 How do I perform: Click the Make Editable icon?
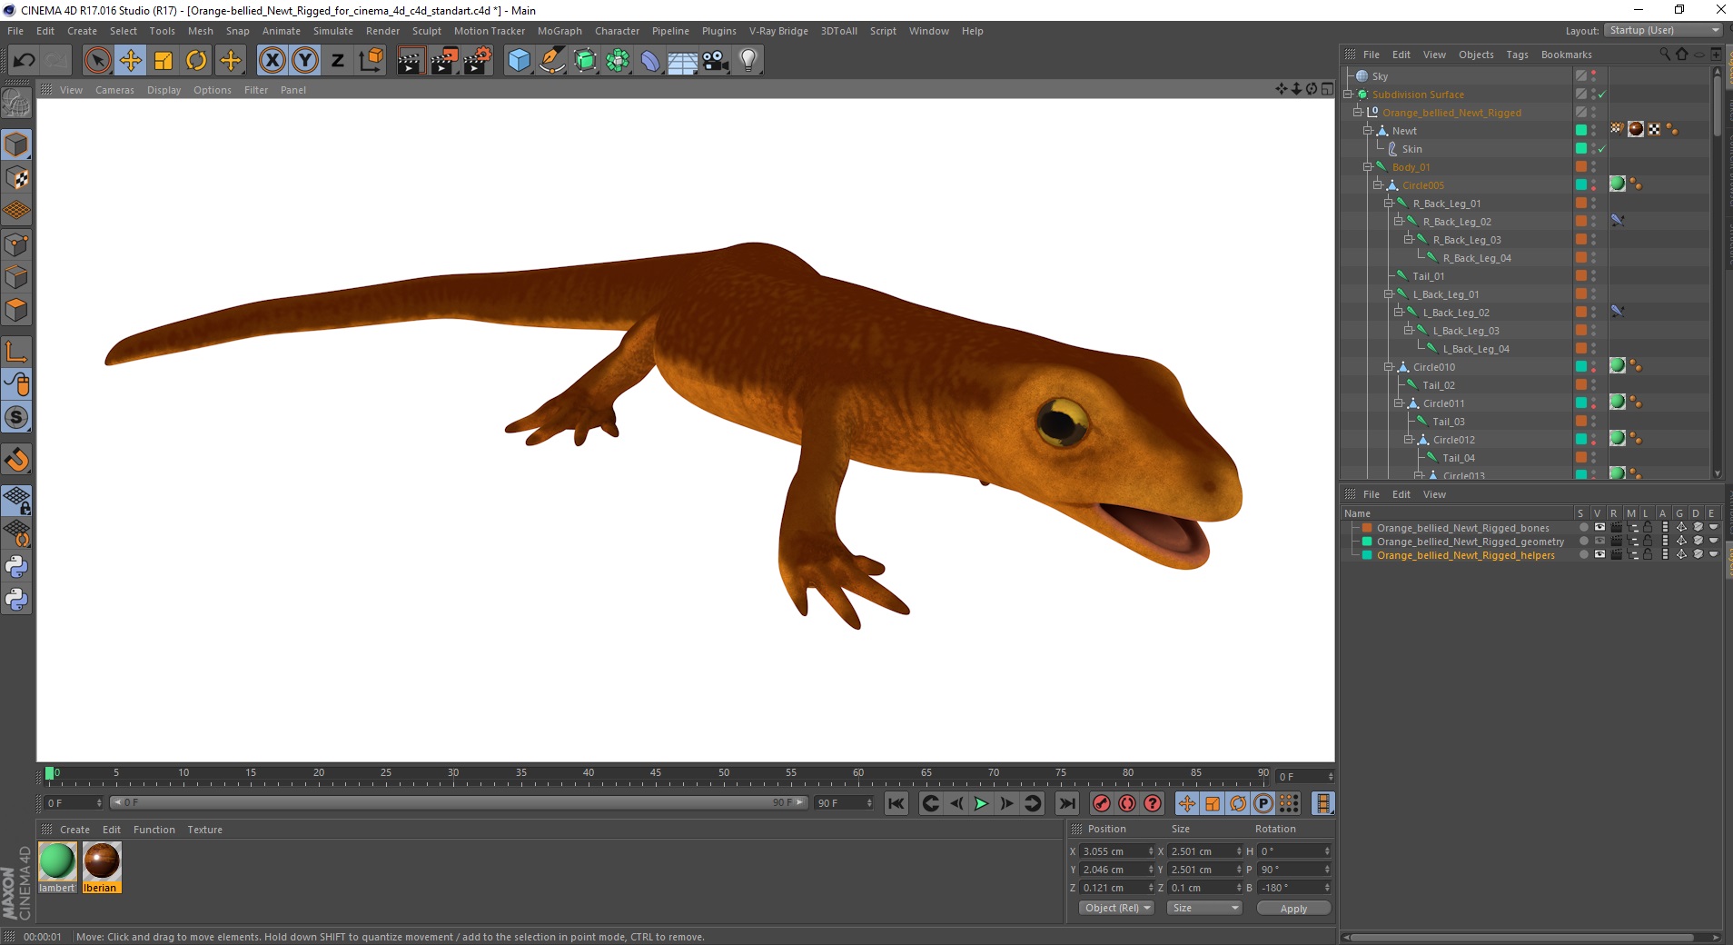pyautogui.click(x=16, y=104)
